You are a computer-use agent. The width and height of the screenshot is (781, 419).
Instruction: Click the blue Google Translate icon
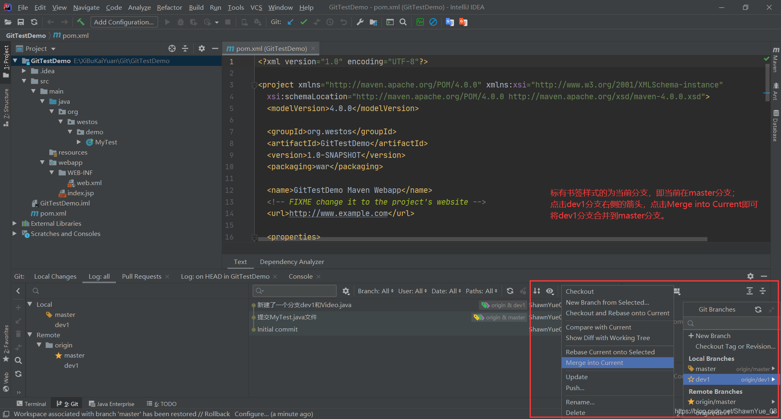[449, 22]
